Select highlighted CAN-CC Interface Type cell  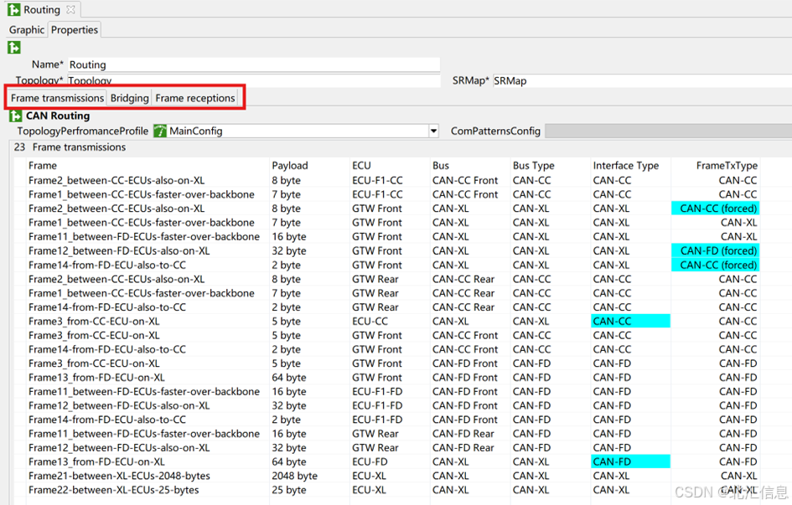tap(630, 321)
